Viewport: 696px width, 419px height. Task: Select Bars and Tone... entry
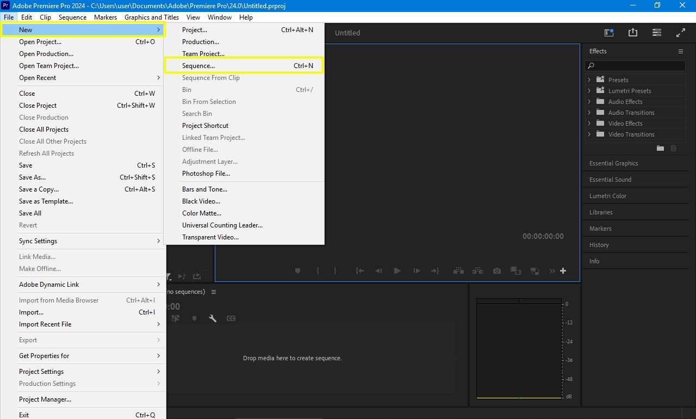coord(244,189)
